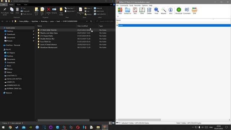Switch to the View tab in Explorer
This screenshot has height=130, width=231.
pyautogui.click(x=26, y=5)
